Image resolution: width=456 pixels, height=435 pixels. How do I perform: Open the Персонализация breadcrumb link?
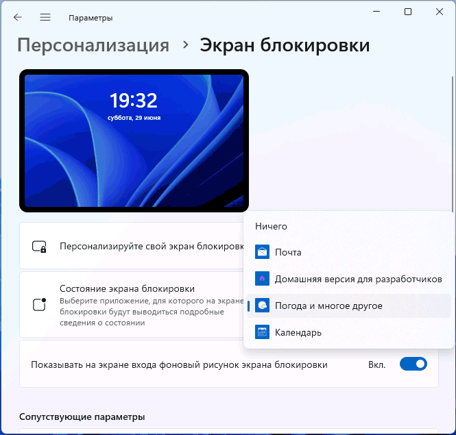[93, 45]
